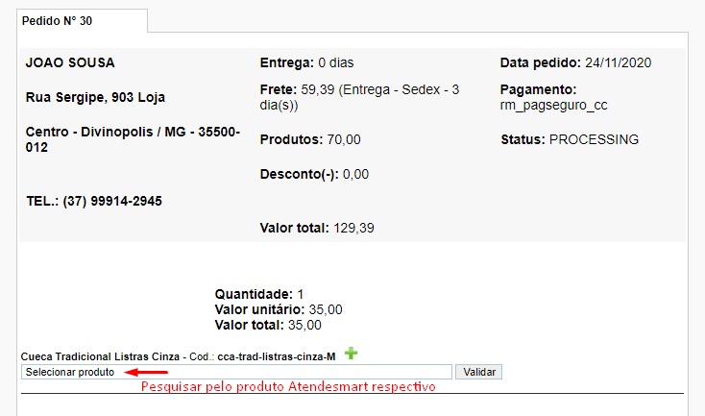The image size is (705, 416).
Task: Click the Desconto(-): 0,00 line
Action: 314,174
